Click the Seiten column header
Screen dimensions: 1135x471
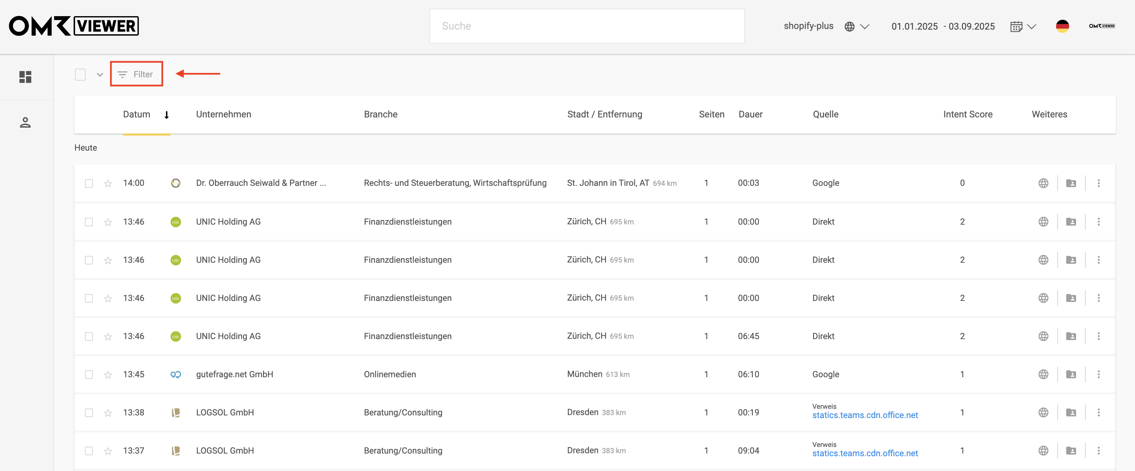tap(712, 114)
